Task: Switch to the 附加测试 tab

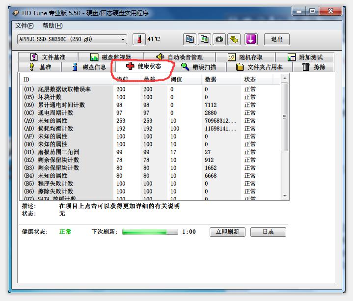Action: [x=305, y=57]
